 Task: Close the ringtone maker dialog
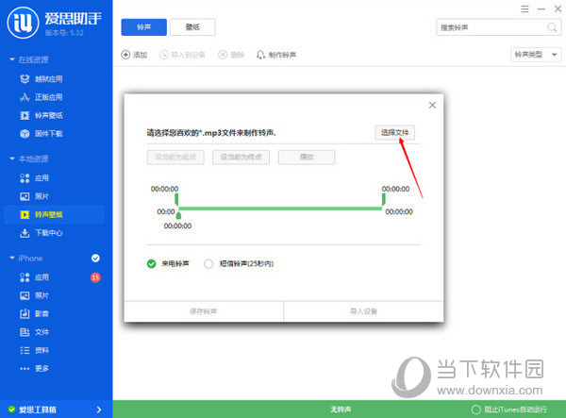pyautogui.click(x=432, y=105)
